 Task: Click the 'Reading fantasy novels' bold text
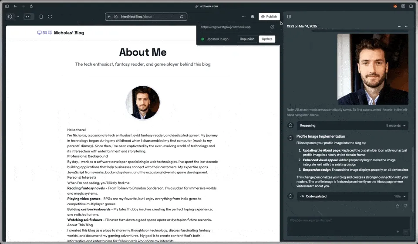point(86,188)
